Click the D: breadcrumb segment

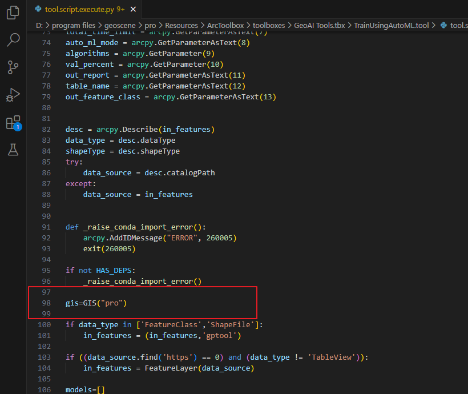39,25
